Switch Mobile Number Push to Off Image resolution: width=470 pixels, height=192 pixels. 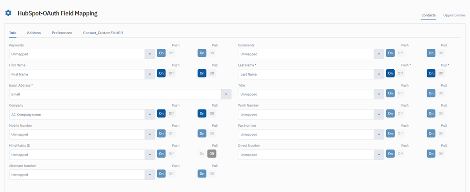(171, 134)
